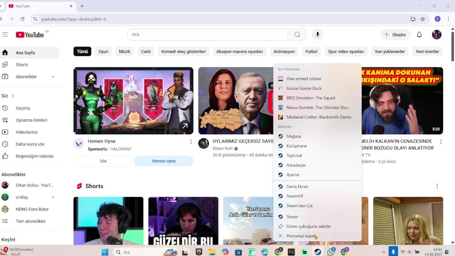
Task: Open Steam Ayarlar task
Action: [x=317, y=175]
